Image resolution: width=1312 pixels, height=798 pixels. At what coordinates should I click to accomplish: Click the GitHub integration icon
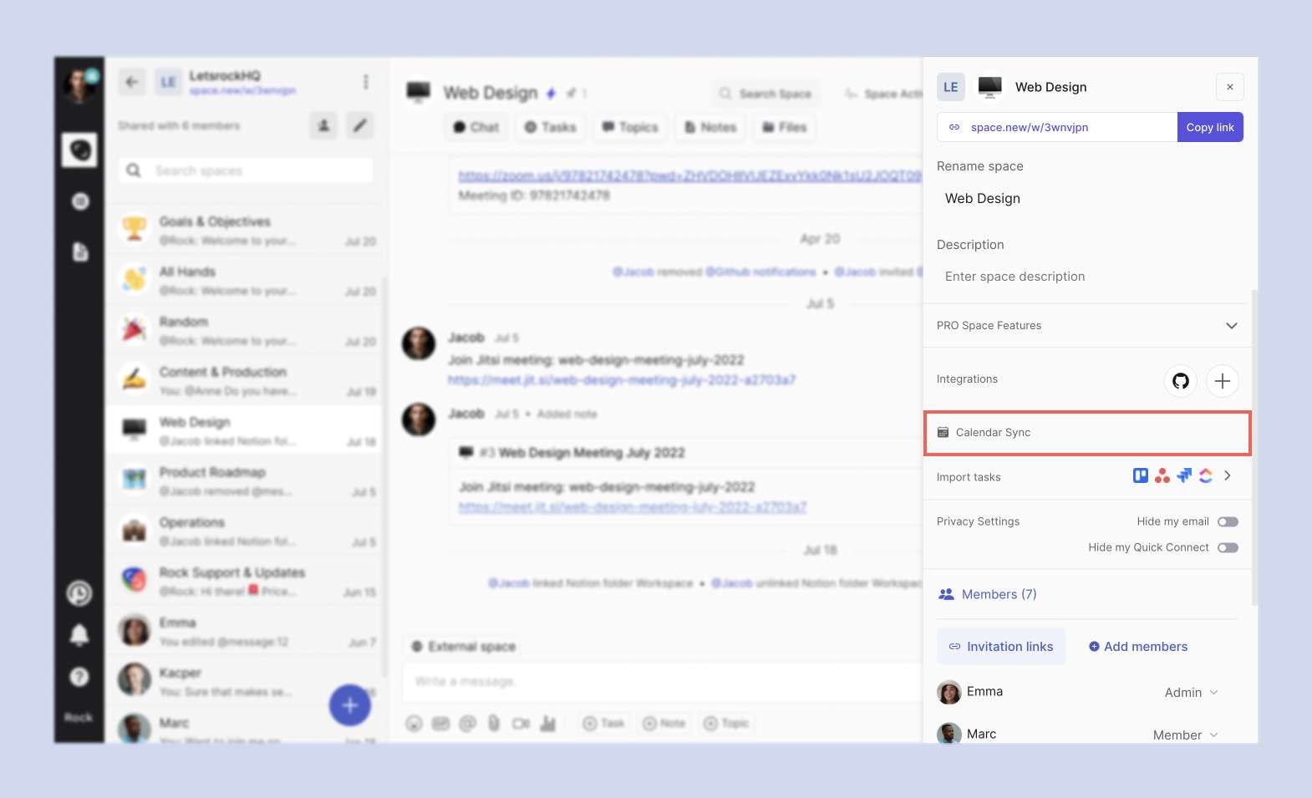pos(1180,381)
